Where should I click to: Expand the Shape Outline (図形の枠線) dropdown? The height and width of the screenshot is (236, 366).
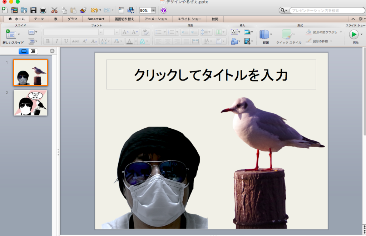point(331,41)
